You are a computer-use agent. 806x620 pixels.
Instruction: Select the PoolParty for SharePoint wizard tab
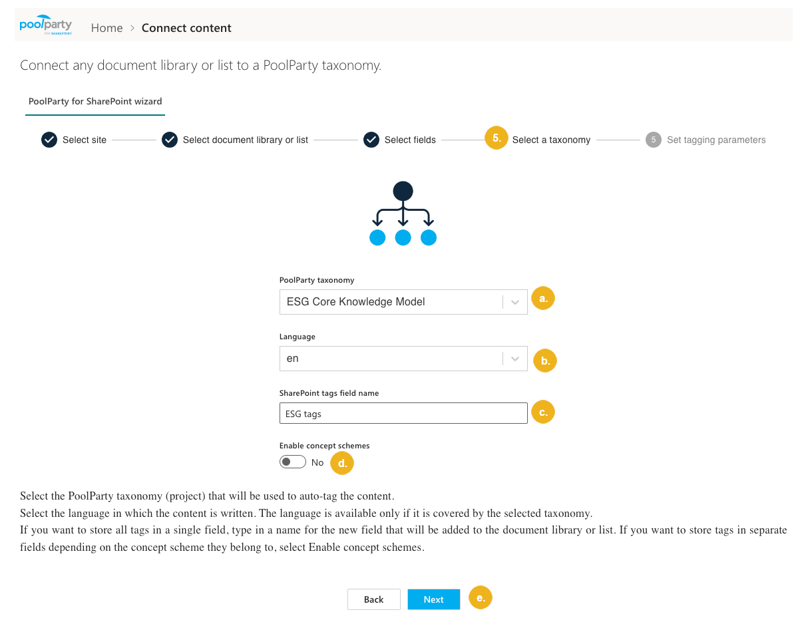(x=95, y=102)
